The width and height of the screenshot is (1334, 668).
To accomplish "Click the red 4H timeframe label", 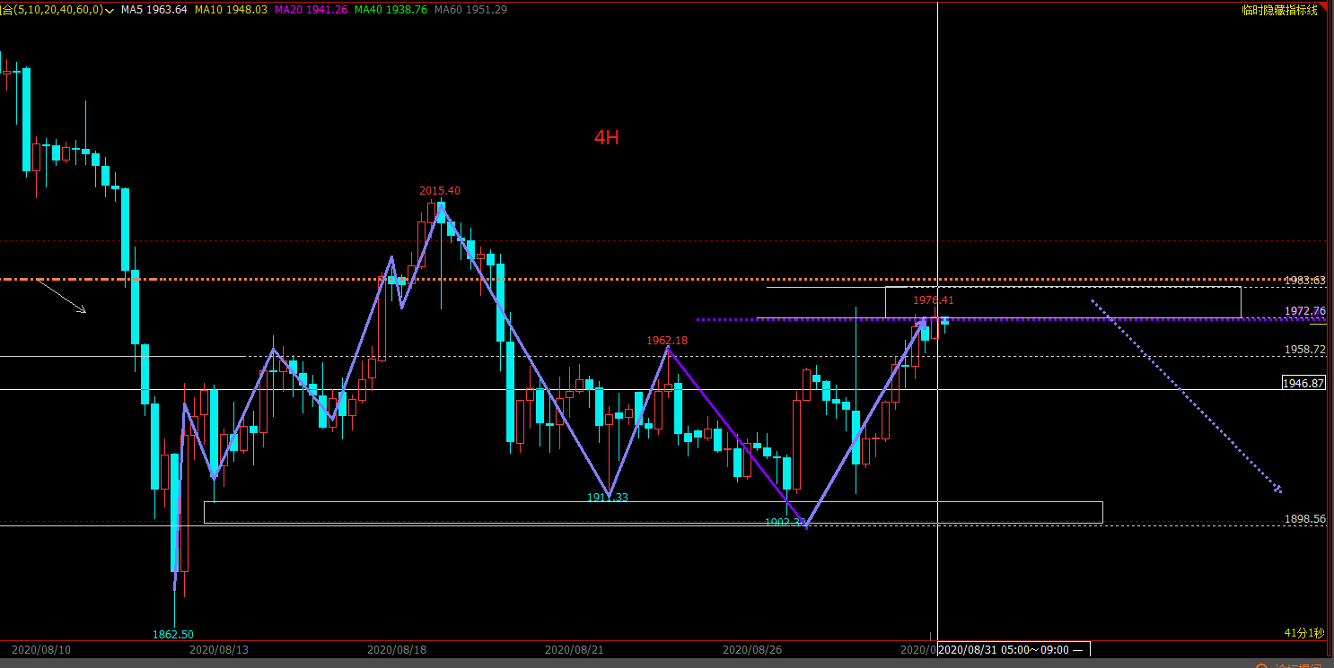I will point(606,137).
